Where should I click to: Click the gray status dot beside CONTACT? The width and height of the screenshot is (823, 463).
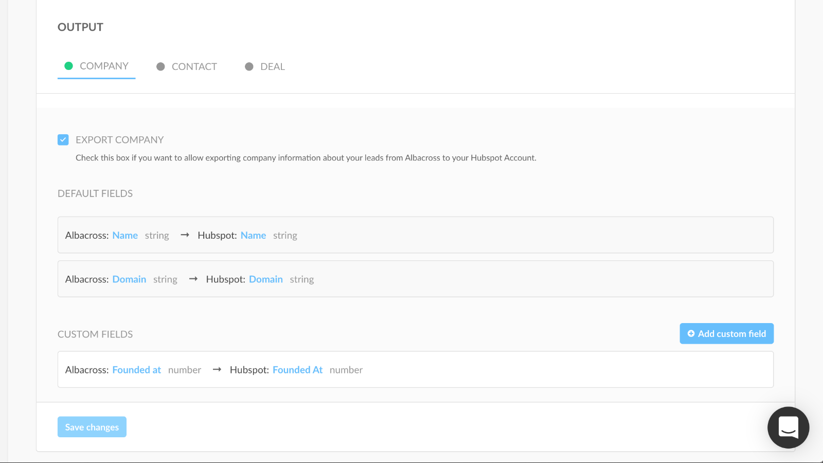click(160, 67)
